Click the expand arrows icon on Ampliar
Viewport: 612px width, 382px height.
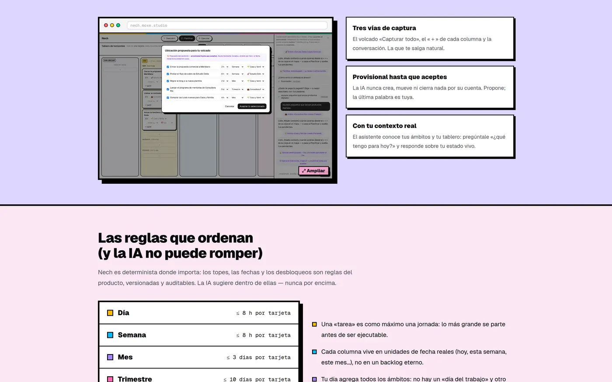tap(304, 171)
